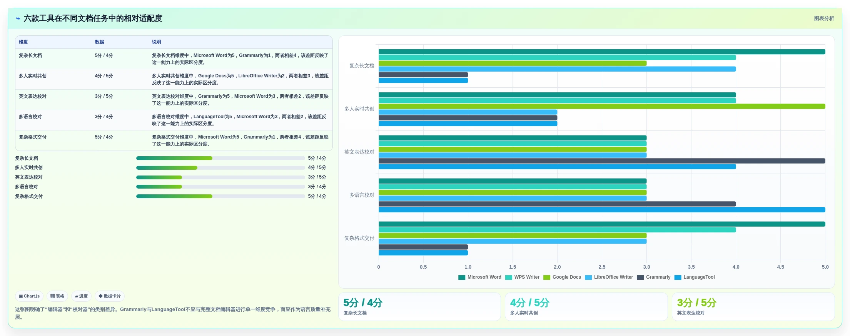Viewport: 850px width, 336px height.
Task: Click Microsoft Word bar in 复杂长文档 group
Action: pyautogui.click(x=602, y=52)
